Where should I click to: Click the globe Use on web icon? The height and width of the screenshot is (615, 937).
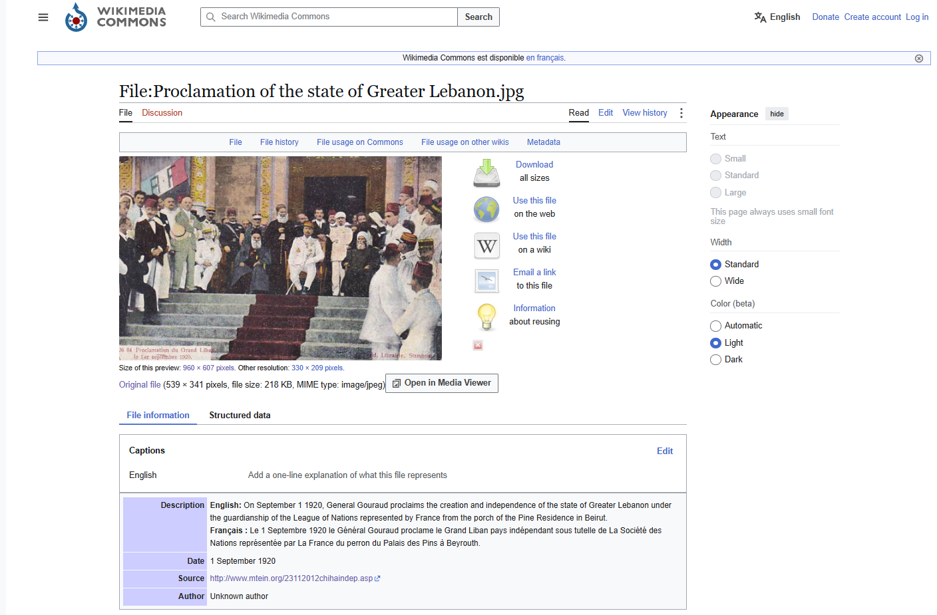pyautogui.click(x=486, y=209)
